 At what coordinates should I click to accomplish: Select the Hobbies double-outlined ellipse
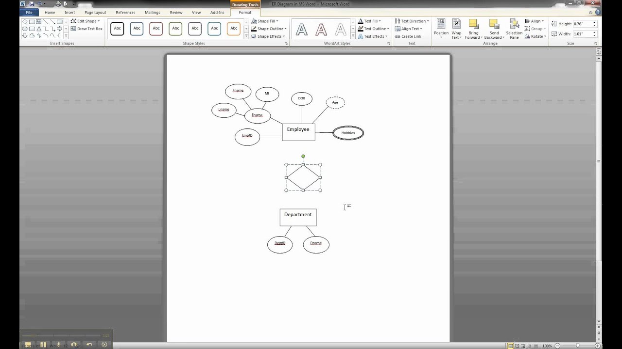[348, 133]
